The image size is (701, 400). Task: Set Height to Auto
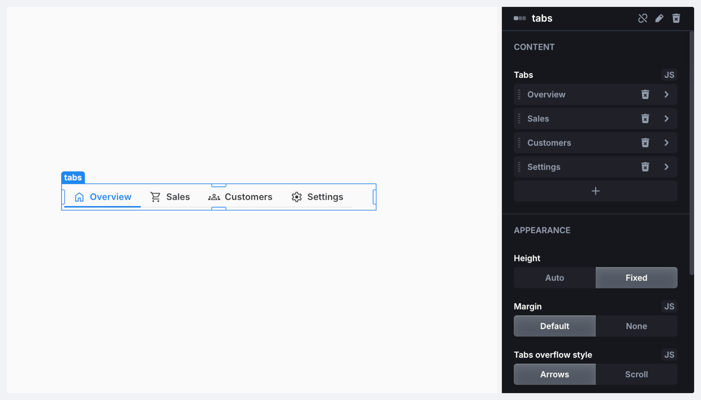tap(554, 278)
